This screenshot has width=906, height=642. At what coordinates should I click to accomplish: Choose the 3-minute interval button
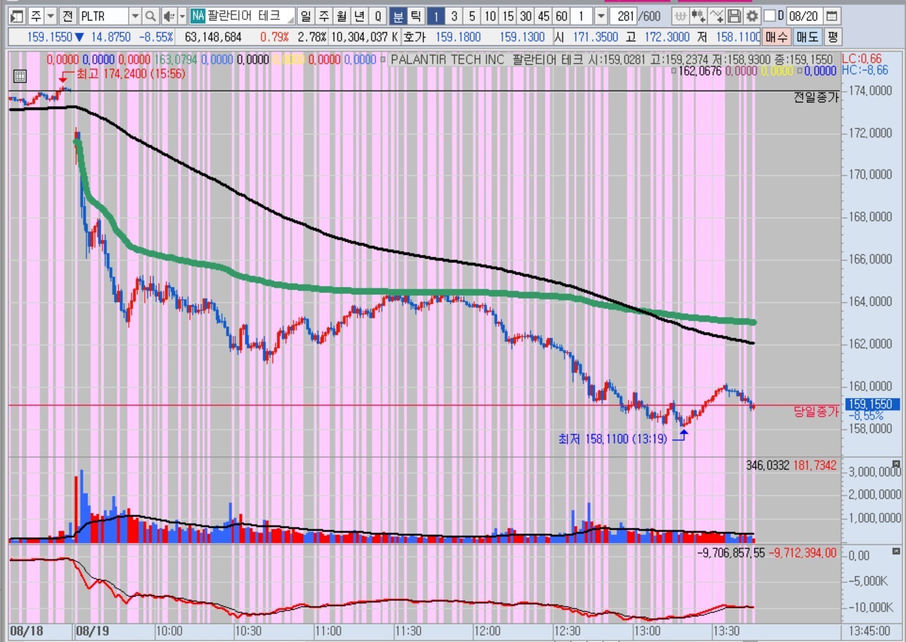coord(454,16)
